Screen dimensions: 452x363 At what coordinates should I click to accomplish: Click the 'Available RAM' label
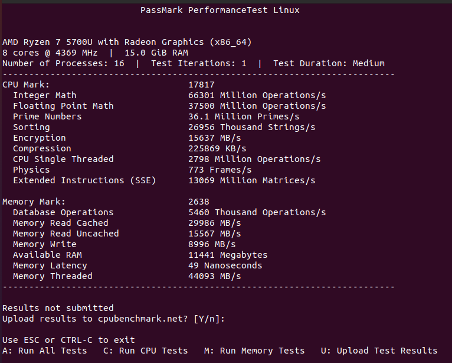pos(47,255)
